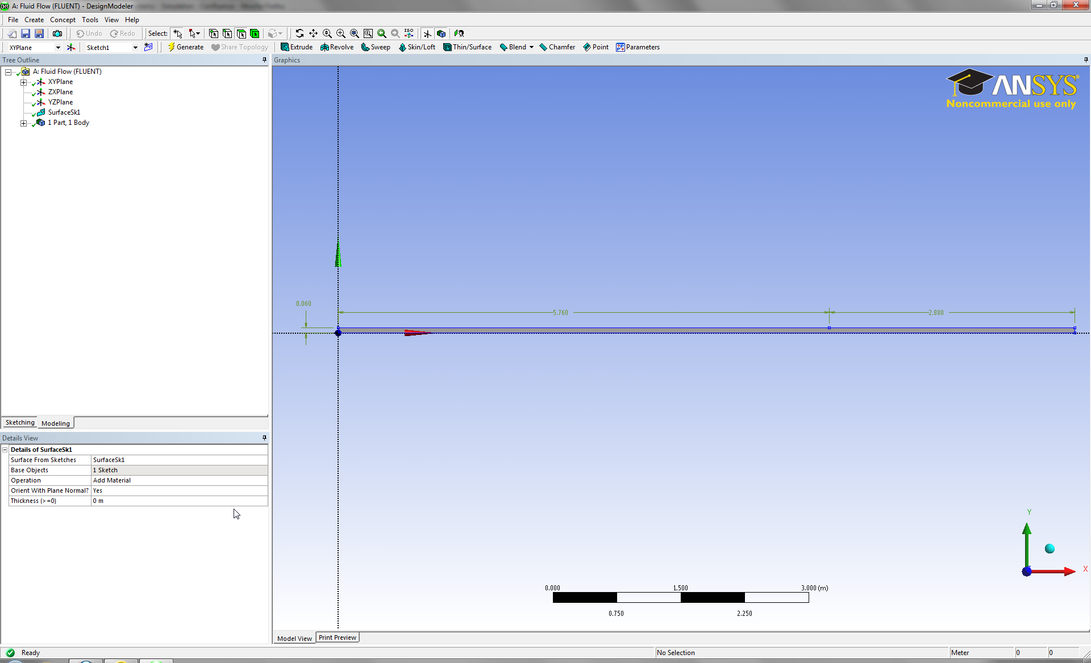1091x663 pixels.
Task: Toggle the edge selection filter
Action: [227, 33]
